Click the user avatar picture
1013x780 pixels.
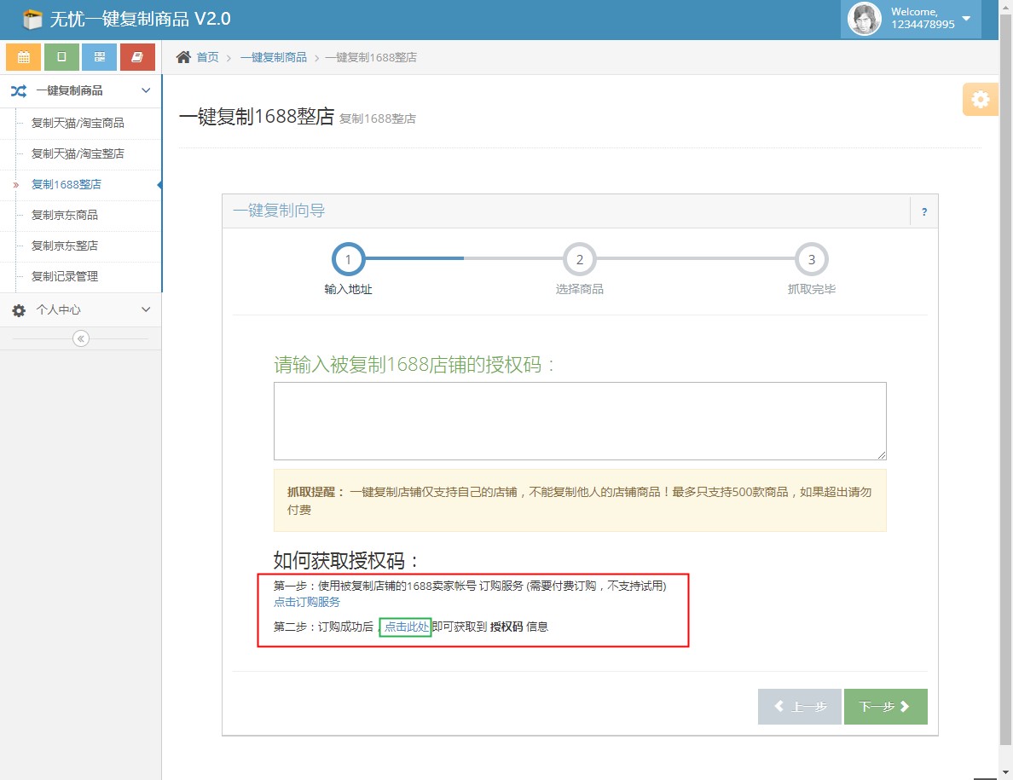coord(865,19)
